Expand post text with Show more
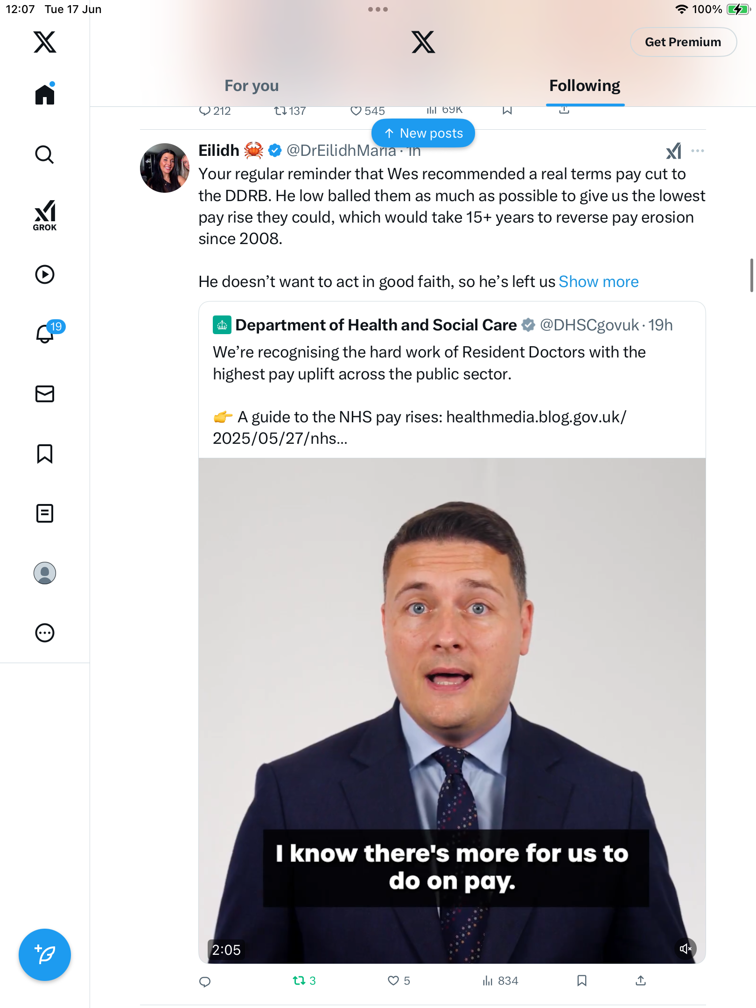Screen dimensions: 756x1008 (599, 282)
